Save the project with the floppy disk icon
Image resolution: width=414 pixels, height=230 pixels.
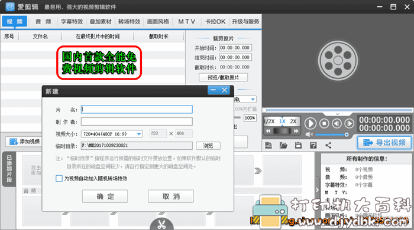[298, 145]
